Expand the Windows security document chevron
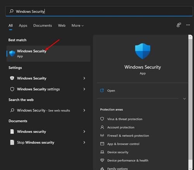Screen dimensions: 194x170 click(x=84, y=131)
